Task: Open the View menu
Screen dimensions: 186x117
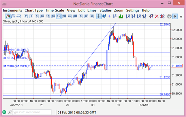Action: [x=71, y=11]
